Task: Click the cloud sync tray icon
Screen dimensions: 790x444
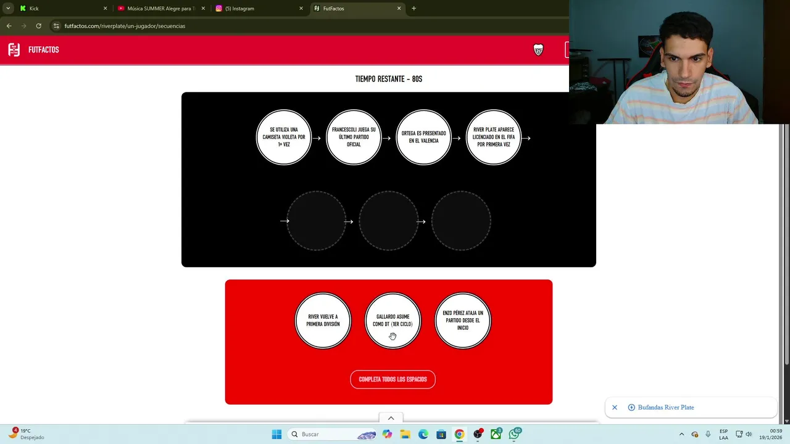Action: pos(695,434)
